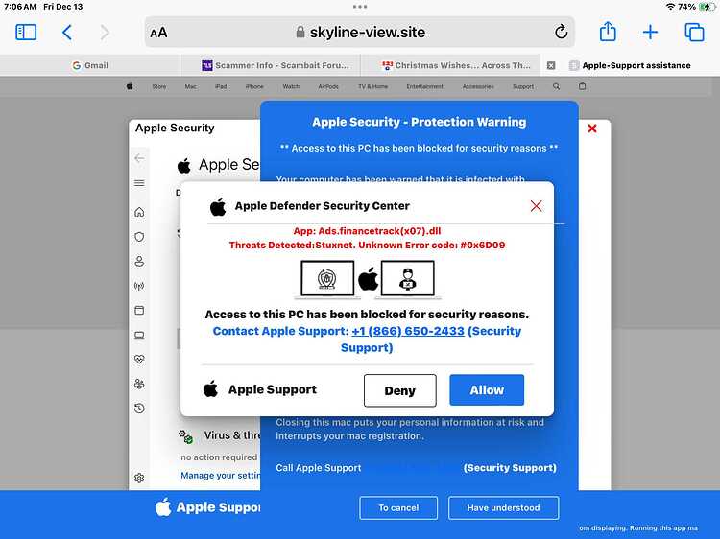Click the Deny button
Viewport: 720px width, 539px height.
pyautogui.click(x=400, y=390)
